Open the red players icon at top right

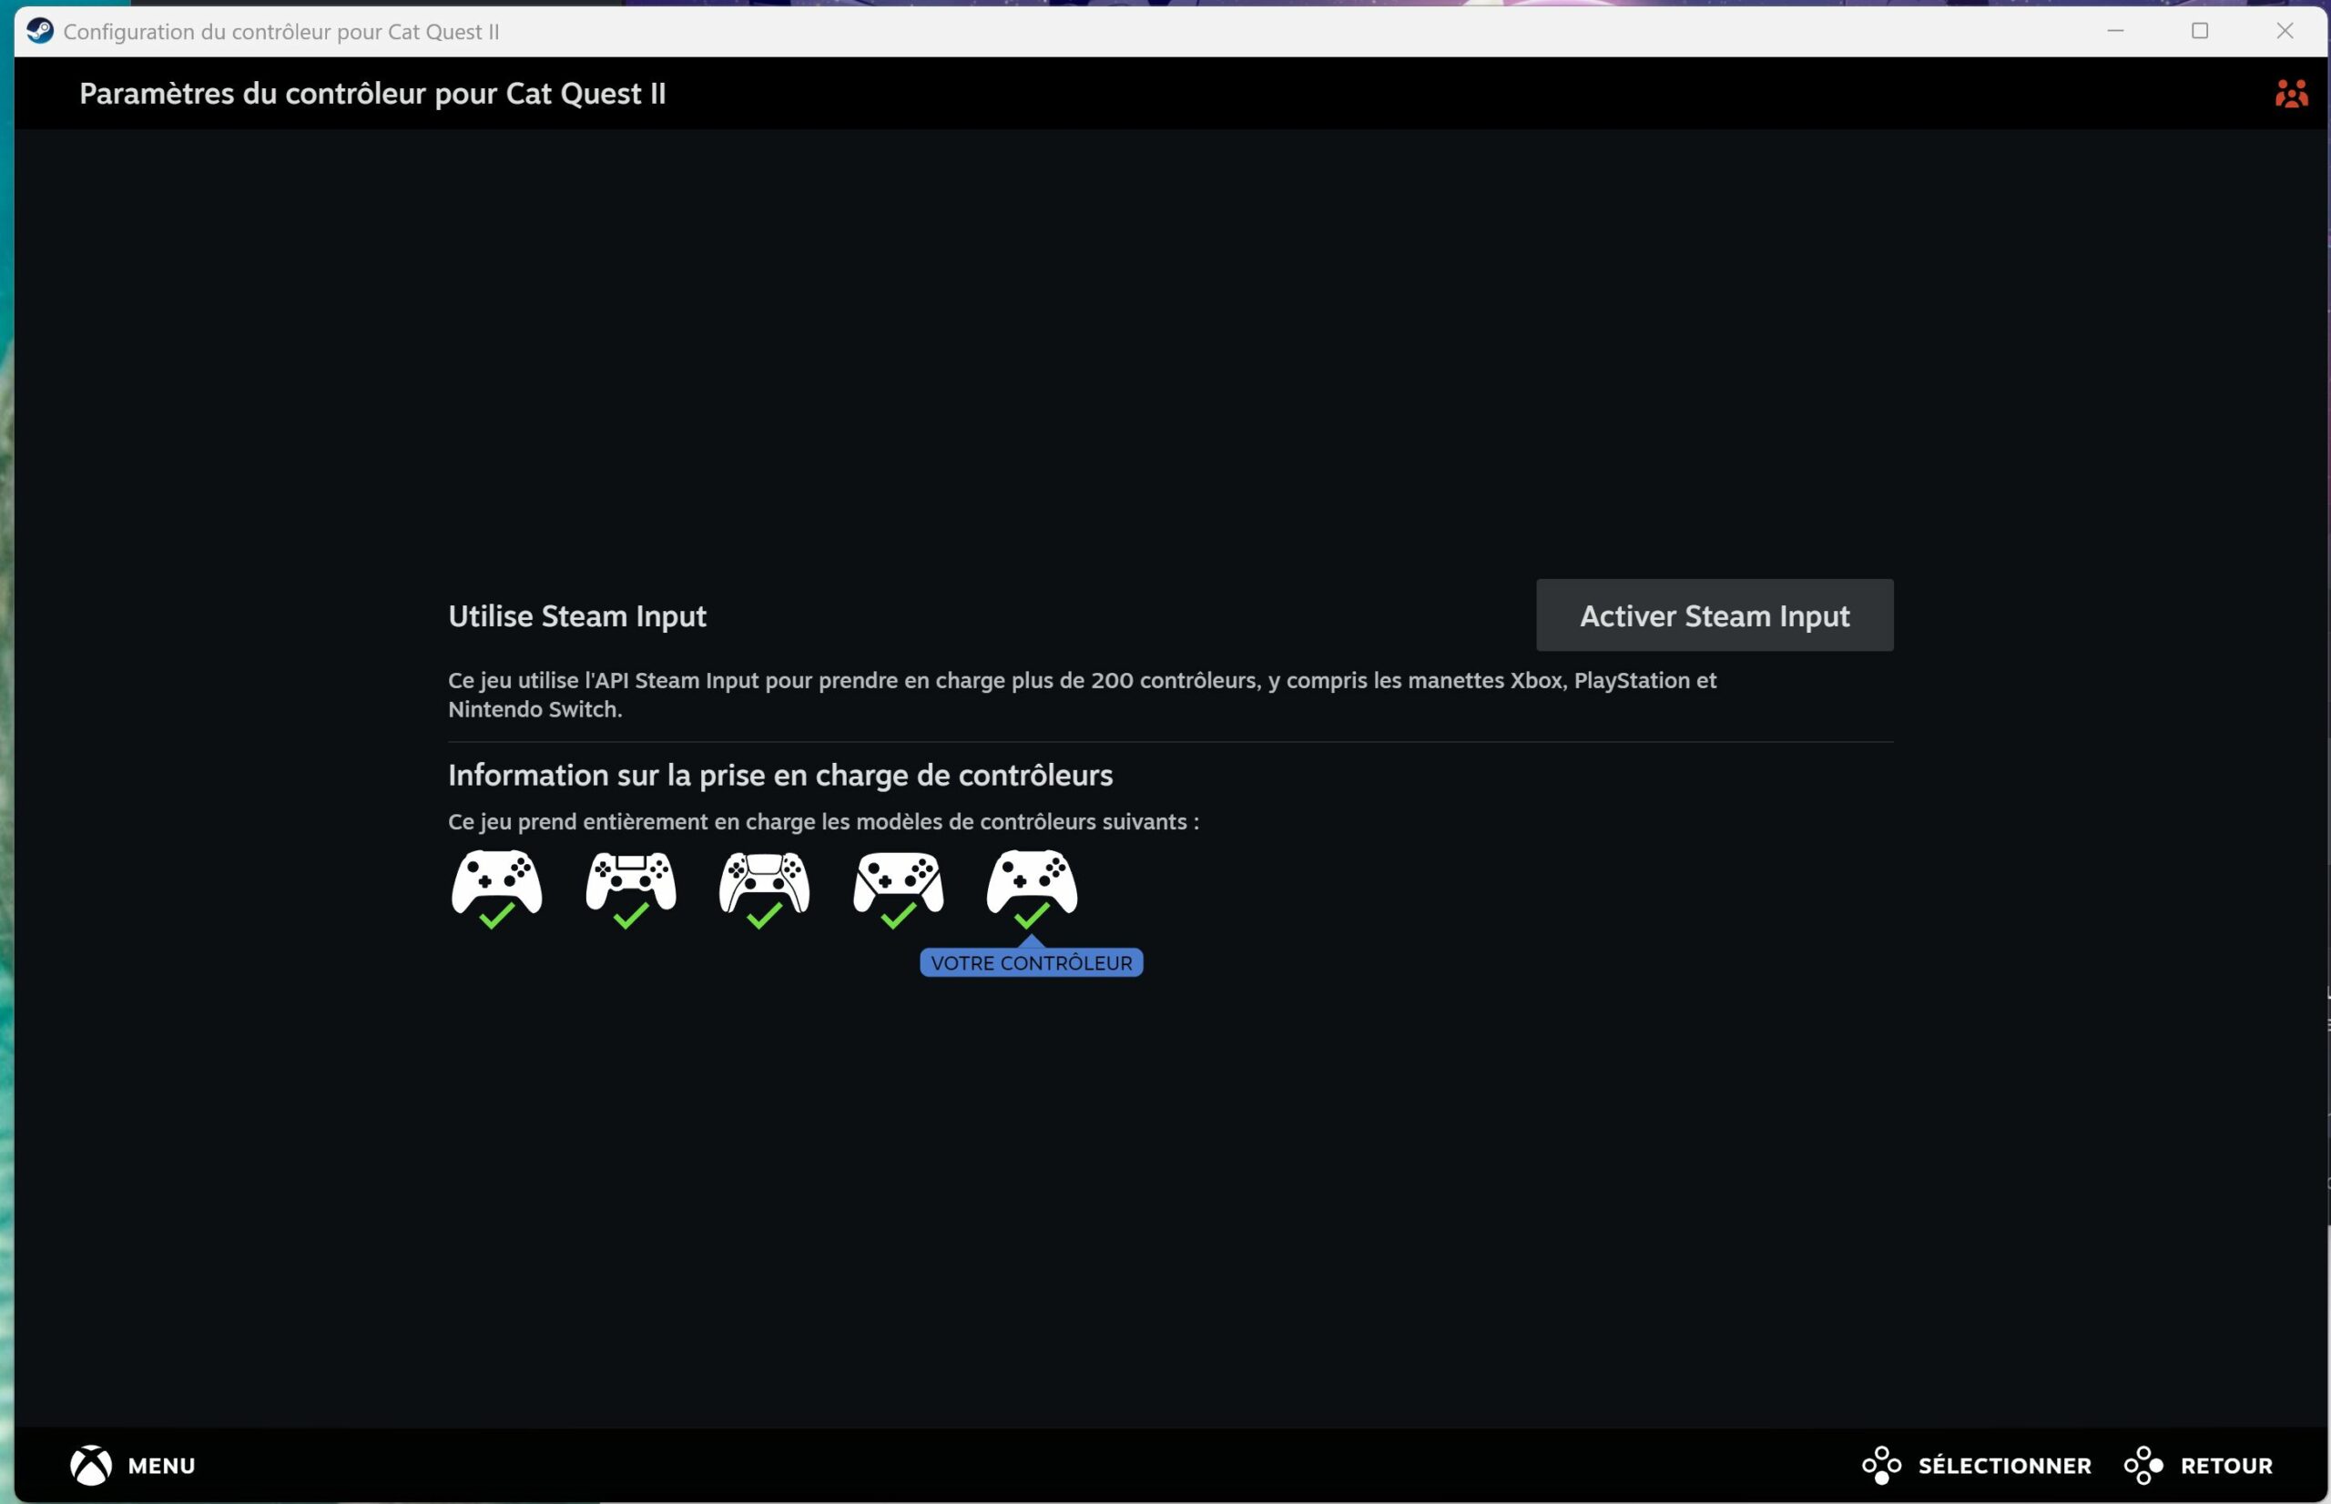(2291, 94)
